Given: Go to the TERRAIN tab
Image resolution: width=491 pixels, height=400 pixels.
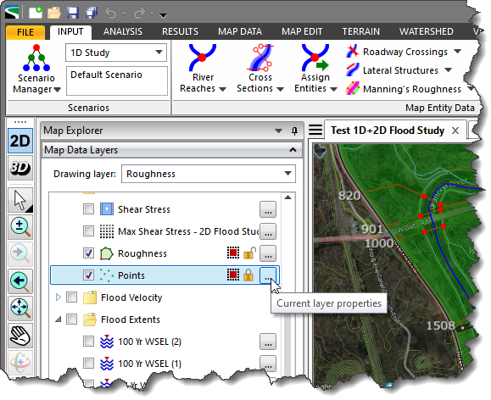Looking at the screenshot, I should pyautogui.click(x=360, y=32).
